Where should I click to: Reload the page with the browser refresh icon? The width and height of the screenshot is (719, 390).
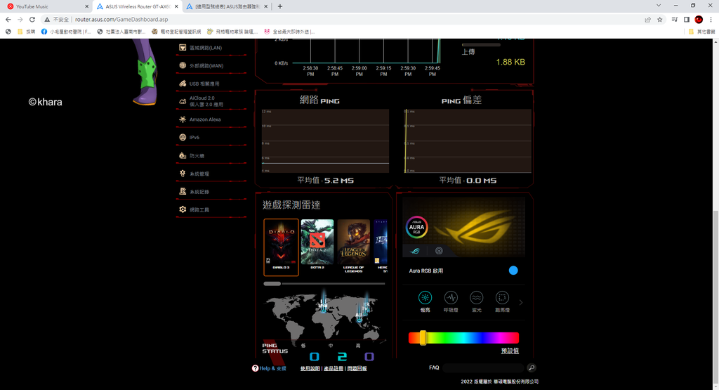pos(32,19)
